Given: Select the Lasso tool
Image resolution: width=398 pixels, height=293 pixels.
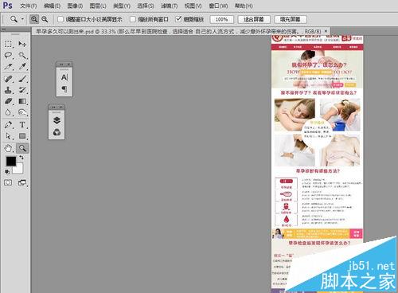Looking at the screenshot, I should click(8, 55).
